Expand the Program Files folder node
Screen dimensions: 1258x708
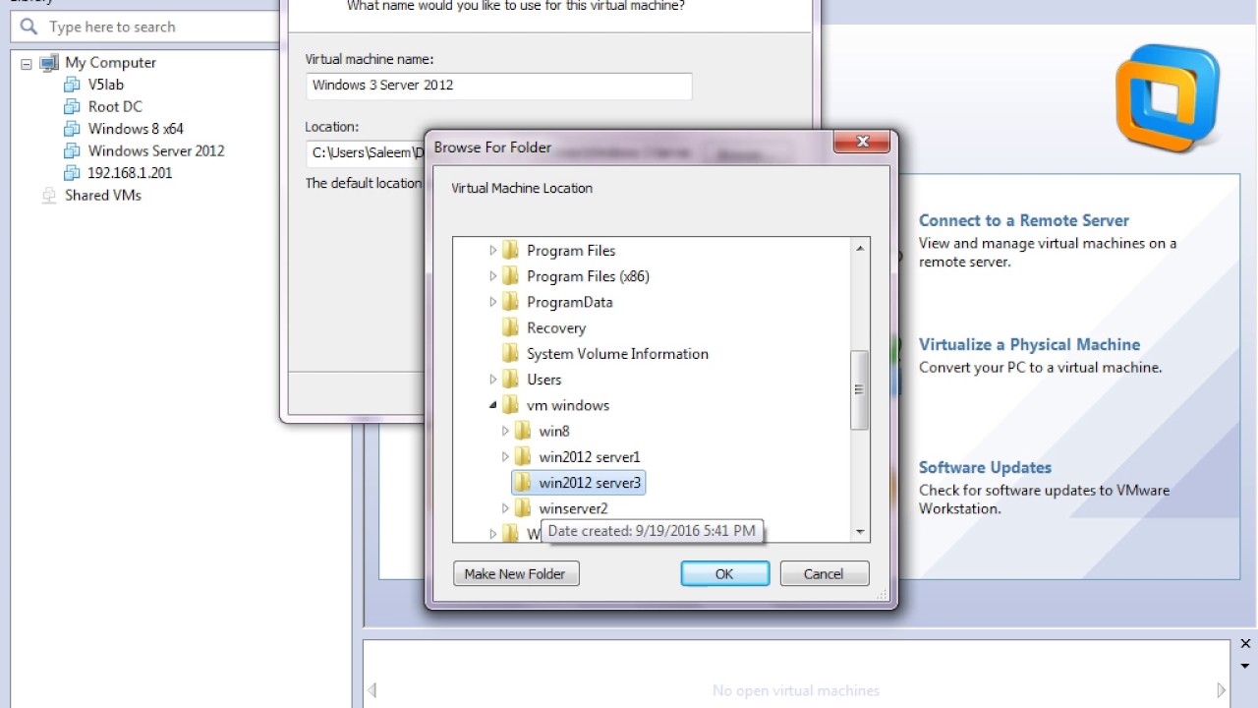(493, 251)
